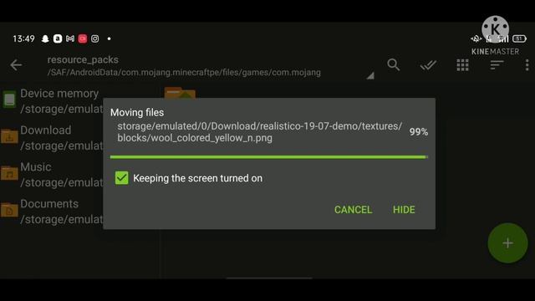Viewport: 535px width, 301px height.
Task: Click the green move progress bar
Action: (269, 157)
